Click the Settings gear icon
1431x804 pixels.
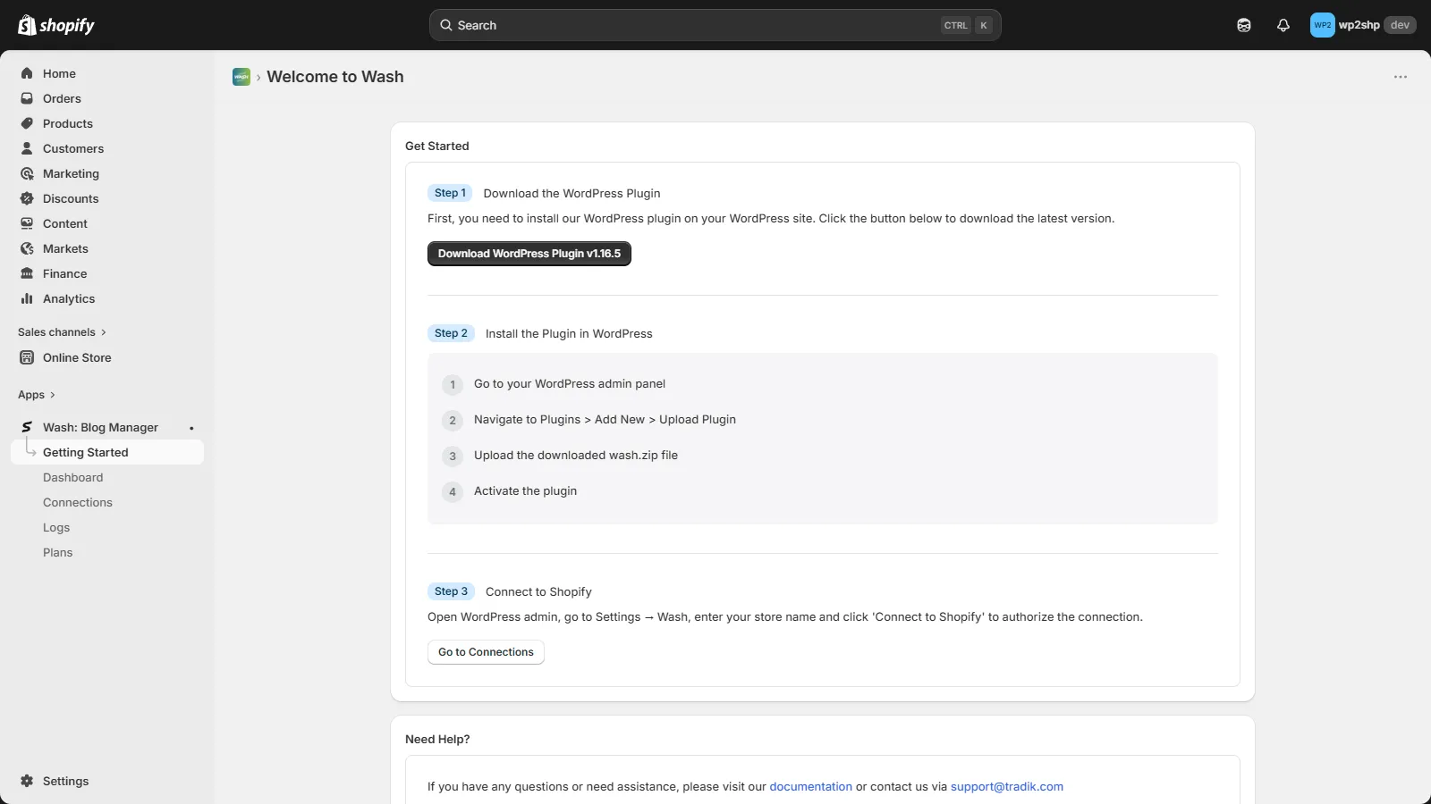pos(27,781)
